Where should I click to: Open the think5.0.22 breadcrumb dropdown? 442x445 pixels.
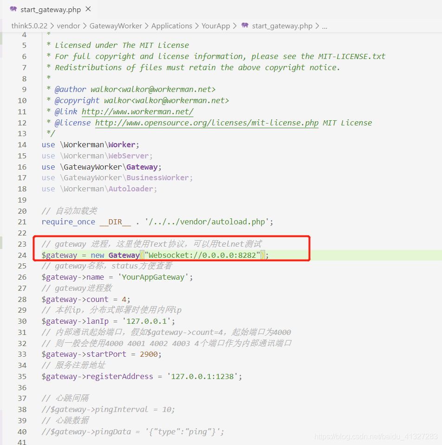pyautogui.click(x=29, y=26)
